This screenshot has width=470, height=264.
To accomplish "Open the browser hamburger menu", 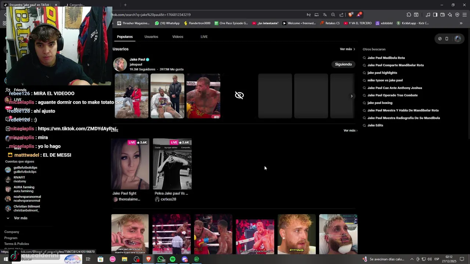I will pos(464,15).
